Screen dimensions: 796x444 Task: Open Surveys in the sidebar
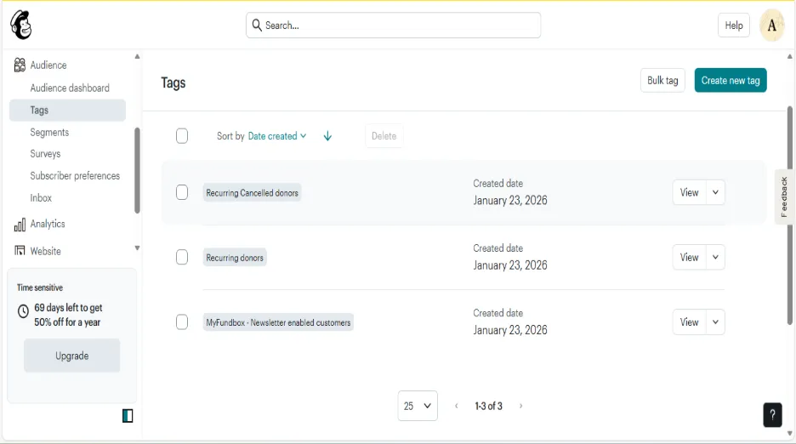click(x=45, y=154)
